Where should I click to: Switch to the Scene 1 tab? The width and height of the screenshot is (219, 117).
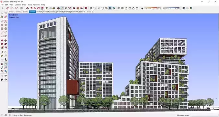pos(11,12)
